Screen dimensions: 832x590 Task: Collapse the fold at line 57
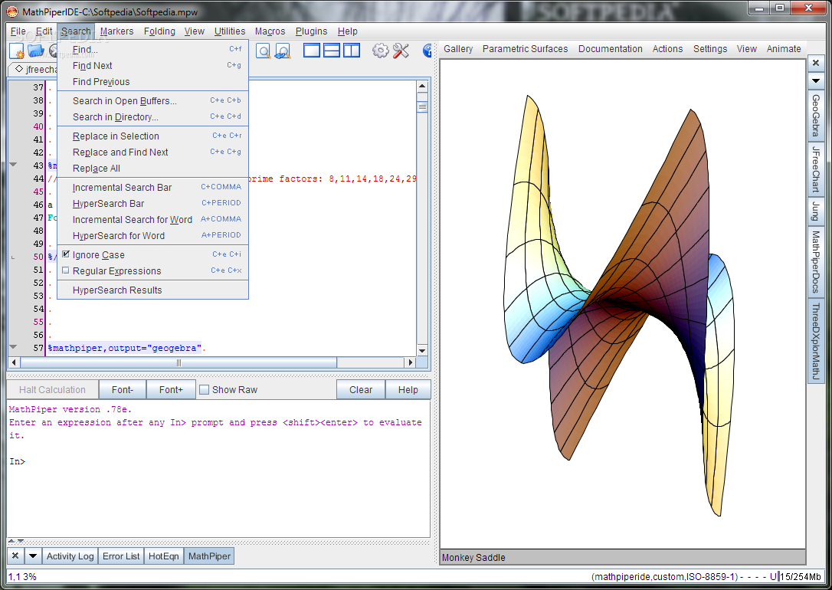coord(13,348)
